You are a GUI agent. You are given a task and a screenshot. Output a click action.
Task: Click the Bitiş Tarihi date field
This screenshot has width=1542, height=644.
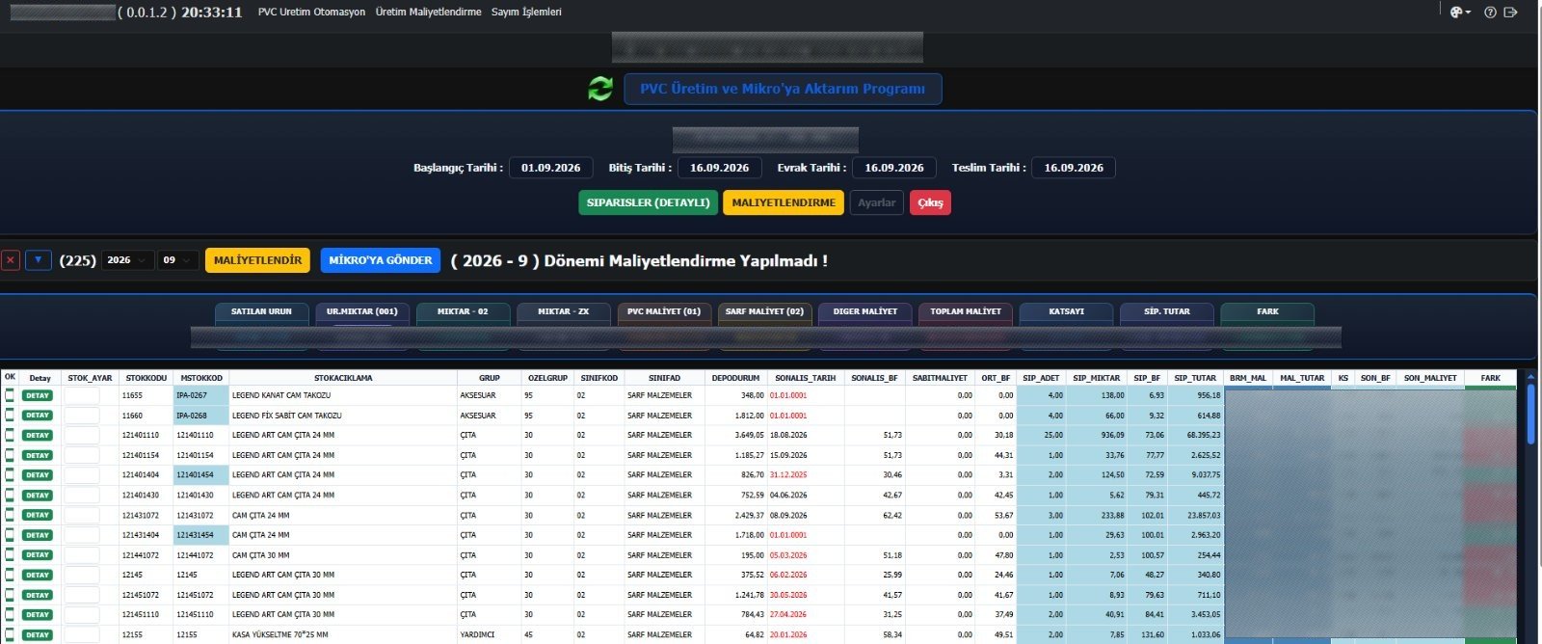720,168
